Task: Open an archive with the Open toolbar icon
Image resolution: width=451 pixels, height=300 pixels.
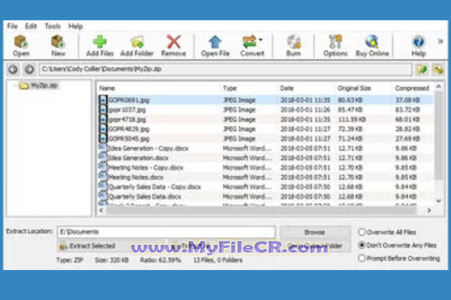Action: (21, 46)
